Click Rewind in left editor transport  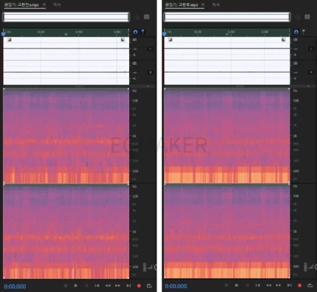pyautogui.click(x=108, y=286)
